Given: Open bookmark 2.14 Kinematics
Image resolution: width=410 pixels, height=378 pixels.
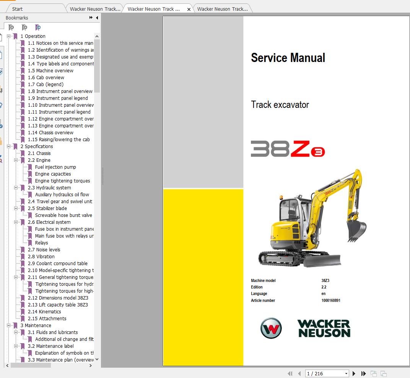Looking at the screenshot, I should (x=44, y=311).
